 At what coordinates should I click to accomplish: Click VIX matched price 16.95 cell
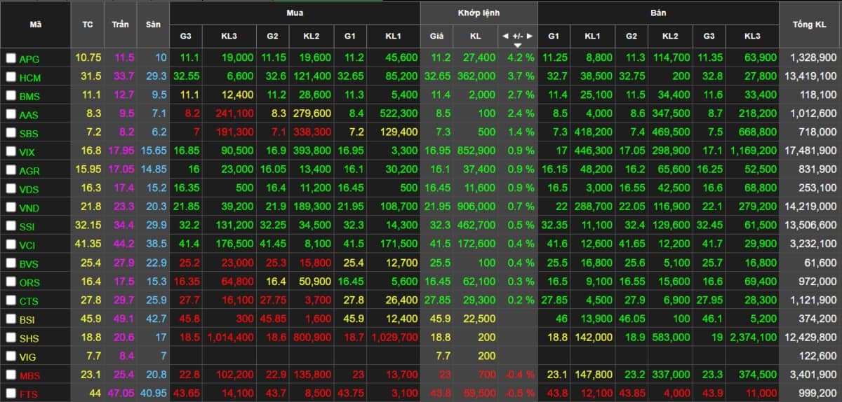pyautogui.click(x=437, y=151)
